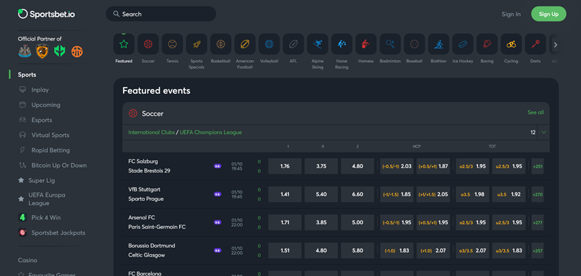The height and width of the screenshot is (276, 581).
Task: Click the Search input field
Action: click(x=160, y=14)
